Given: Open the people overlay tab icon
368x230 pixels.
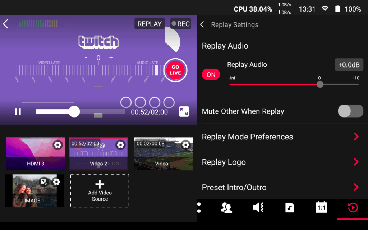Looking at the screenshot, I should (226, 208).
